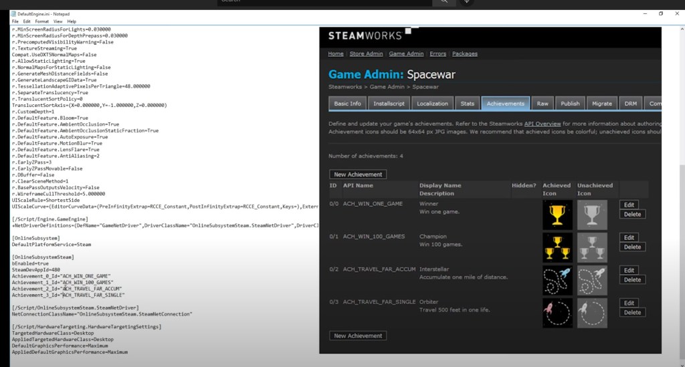Viewport: 685px width, 367px height.
Task: Open the Localization tab
Action: [432, 104]
